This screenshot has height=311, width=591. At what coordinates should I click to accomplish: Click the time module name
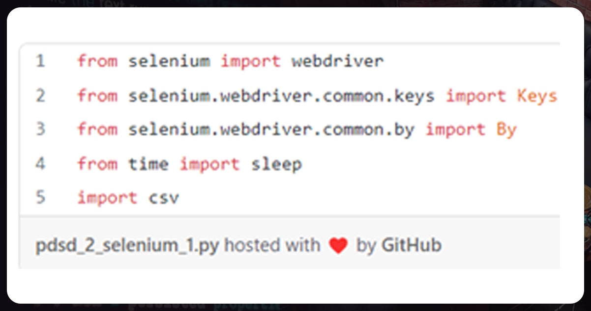click(x=148, y=164)
